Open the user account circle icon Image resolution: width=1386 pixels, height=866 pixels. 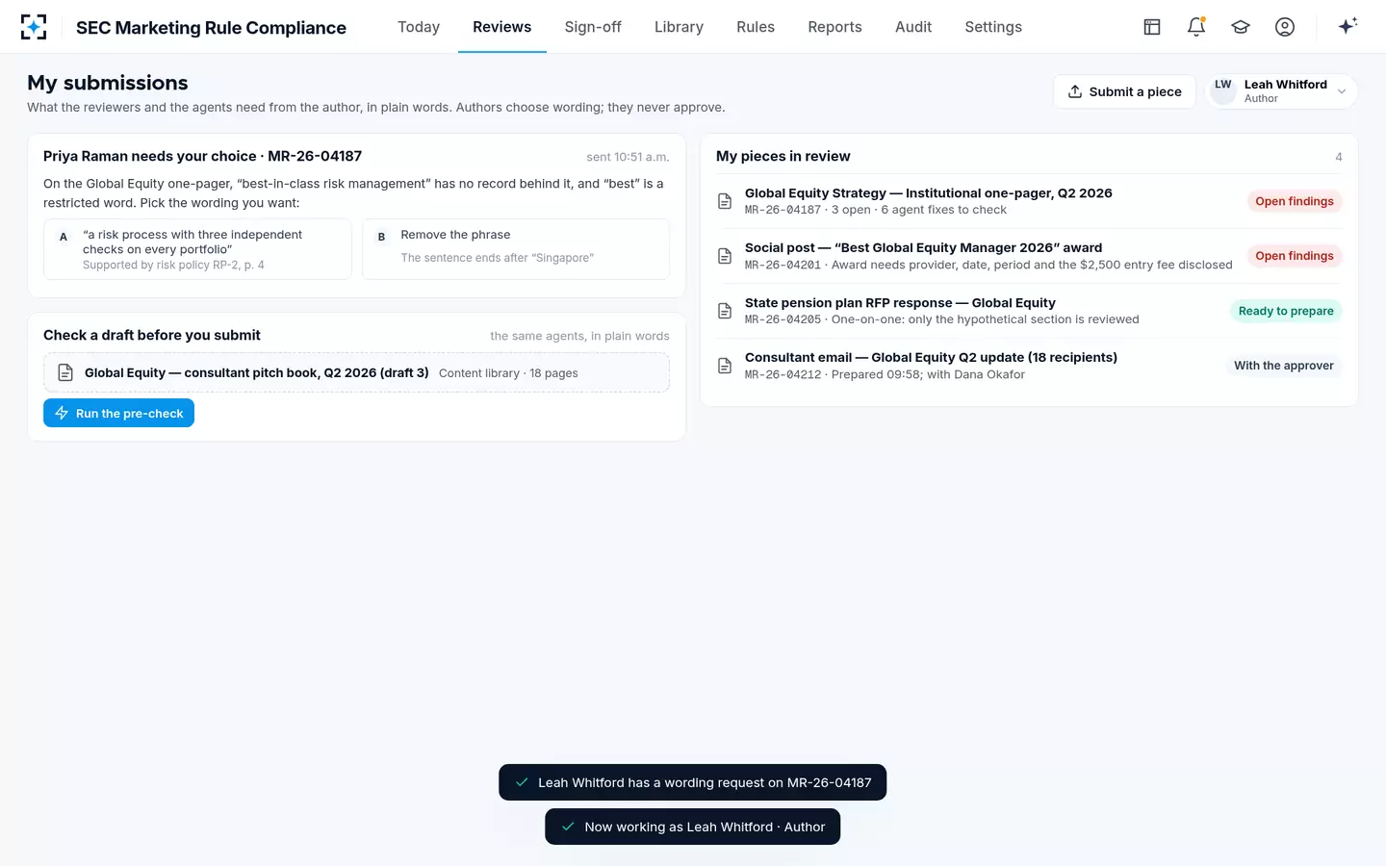(1285, 27)
